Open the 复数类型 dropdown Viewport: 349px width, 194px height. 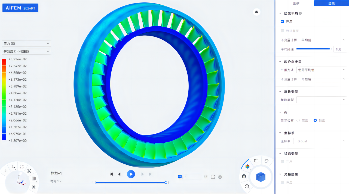(x=322, y=100)
